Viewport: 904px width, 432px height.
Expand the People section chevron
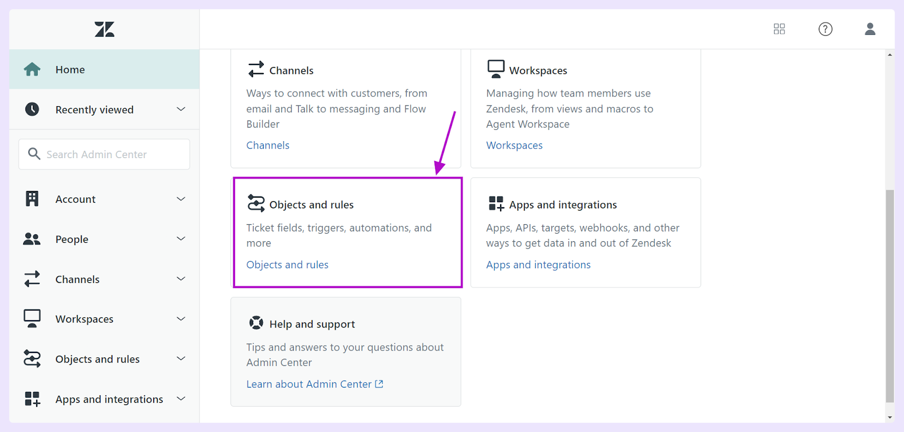[181, 239]
